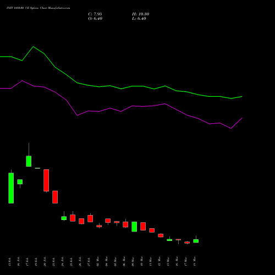Select the open value 'O: 6.40'
The width and height of the screenshot is (275, 275).
tap(95, 19)
